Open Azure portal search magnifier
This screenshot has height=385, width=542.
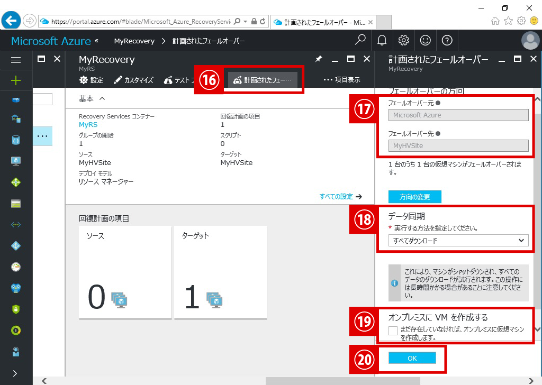tap(360, 40)
